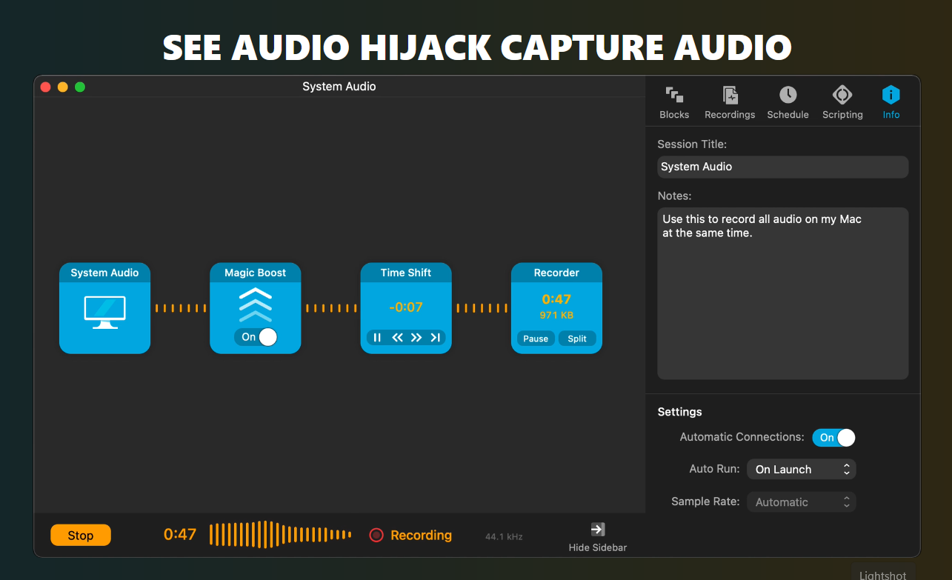This screenshot has width=952, height=580.
Task: Click inside the Notes text area
Action: click(783, 293)
